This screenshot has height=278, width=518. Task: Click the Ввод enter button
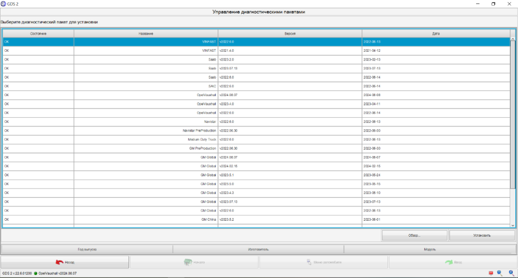pos(453,262)
